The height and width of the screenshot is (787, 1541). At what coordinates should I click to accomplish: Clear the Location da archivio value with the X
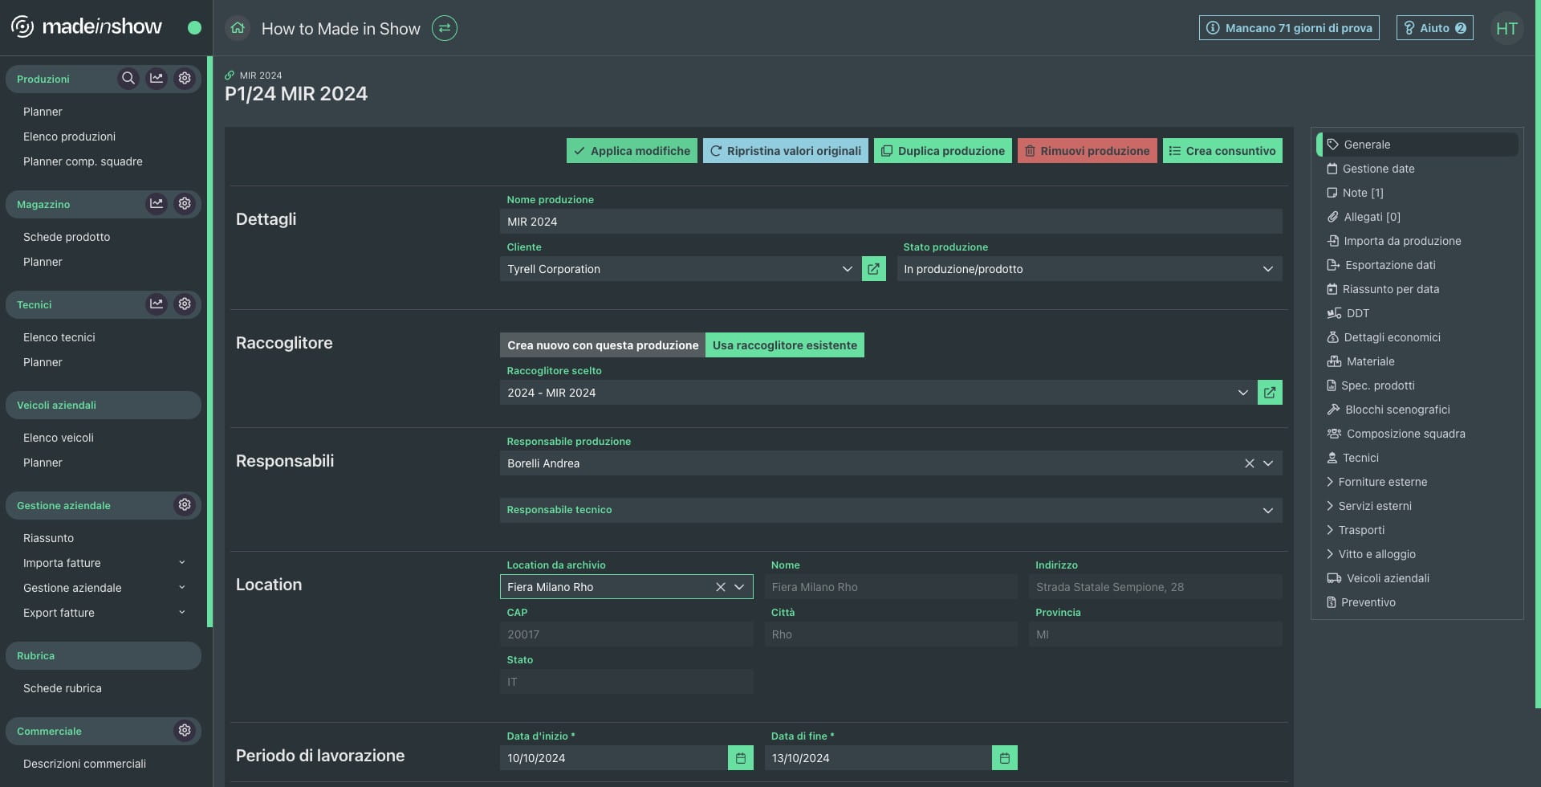point(720,587)
